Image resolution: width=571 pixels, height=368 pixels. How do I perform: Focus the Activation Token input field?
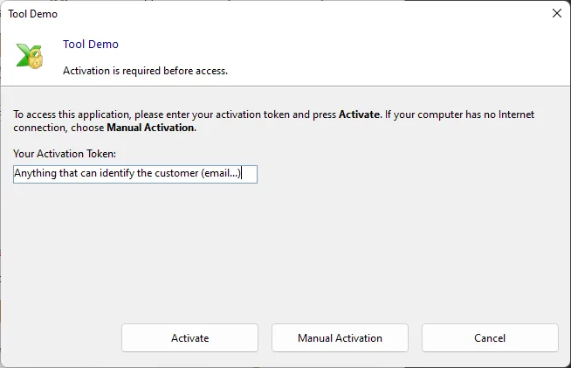[135, 174]
